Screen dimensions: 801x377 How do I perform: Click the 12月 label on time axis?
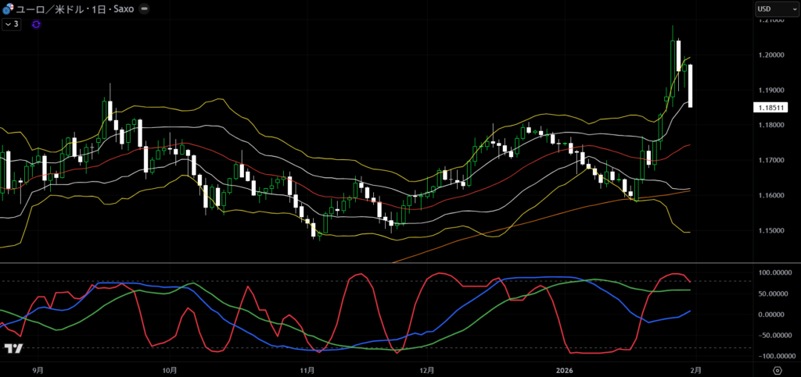(x=426, y=369)
